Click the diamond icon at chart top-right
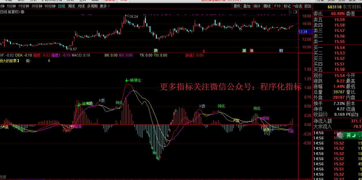The image size is (362, 180). (x=290, y=12)
